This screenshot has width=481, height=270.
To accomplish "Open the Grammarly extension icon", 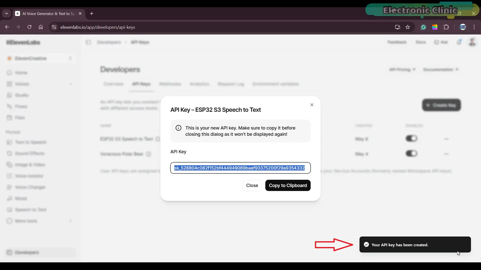I will point(423,27).
